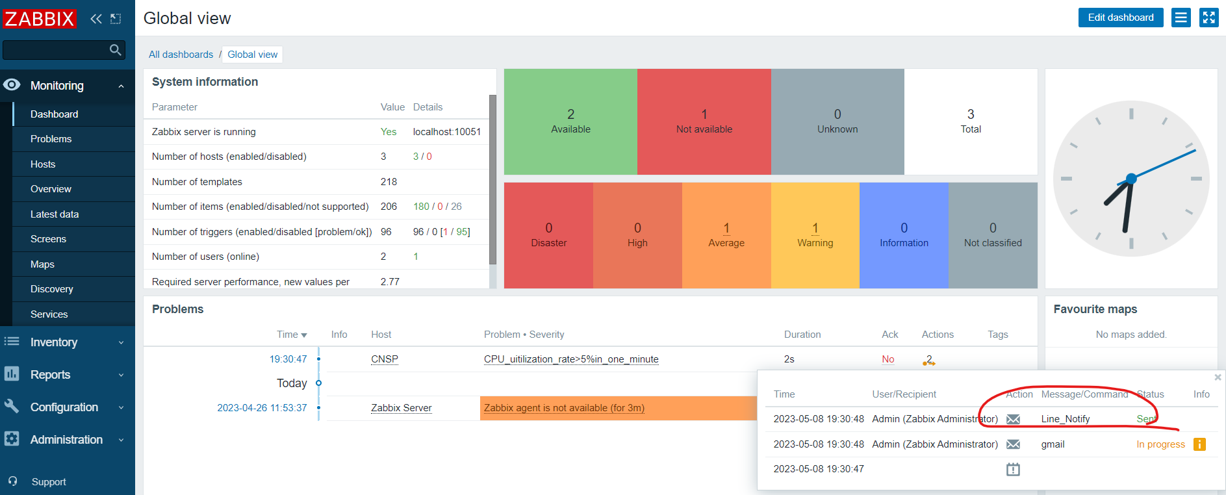Click the Average severity tile
Screen dimensions: 1226x495
point(726,235)
